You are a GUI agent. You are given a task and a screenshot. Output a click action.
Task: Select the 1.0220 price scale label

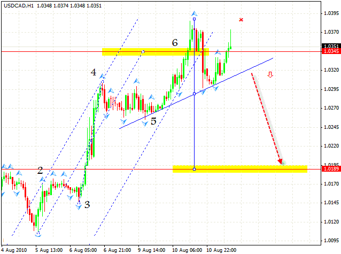(x=331, y=146)
